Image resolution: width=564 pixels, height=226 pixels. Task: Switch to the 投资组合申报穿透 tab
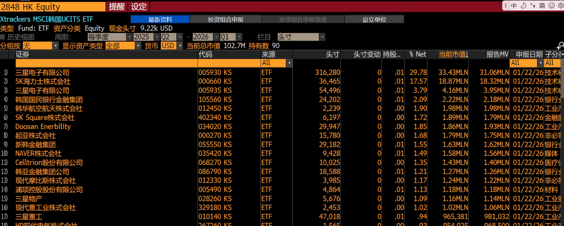pyautogui.click(x=303, y=19)
